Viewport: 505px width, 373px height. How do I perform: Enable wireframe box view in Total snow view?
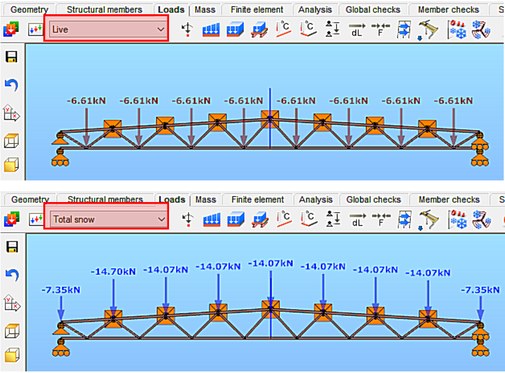12,331
